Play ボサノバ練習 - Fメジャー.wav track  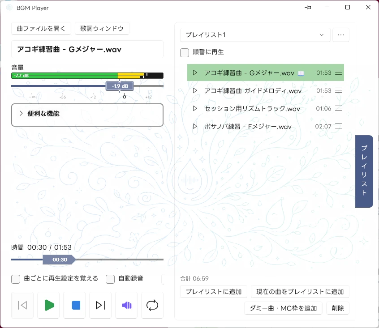[195, 126]
